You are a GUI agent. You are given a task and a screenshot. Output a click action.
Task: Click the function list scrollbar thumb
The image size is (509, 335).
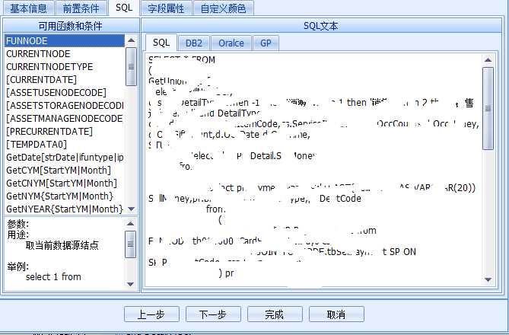tap(131, 66)
